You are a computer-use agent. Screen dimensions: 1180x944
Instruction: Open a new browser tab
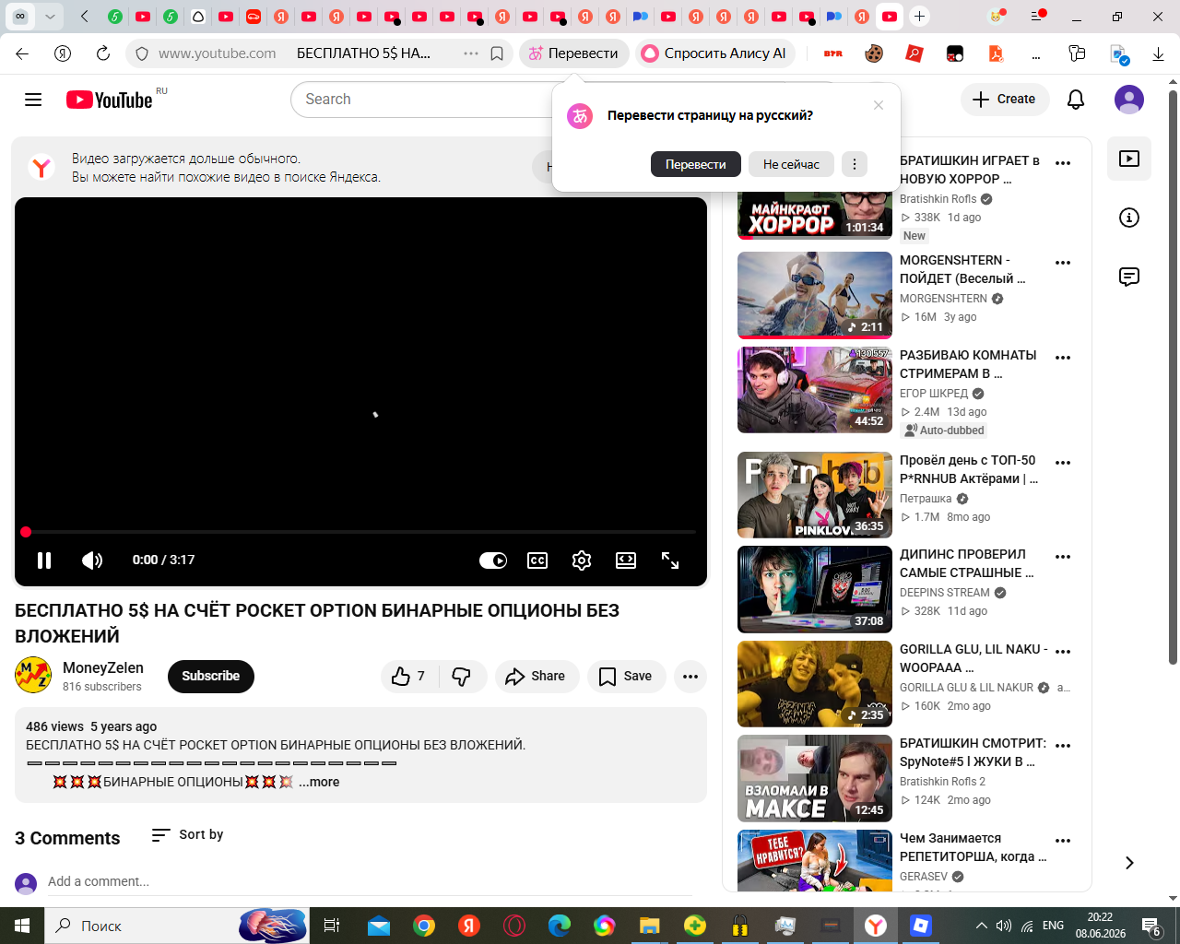919,17
